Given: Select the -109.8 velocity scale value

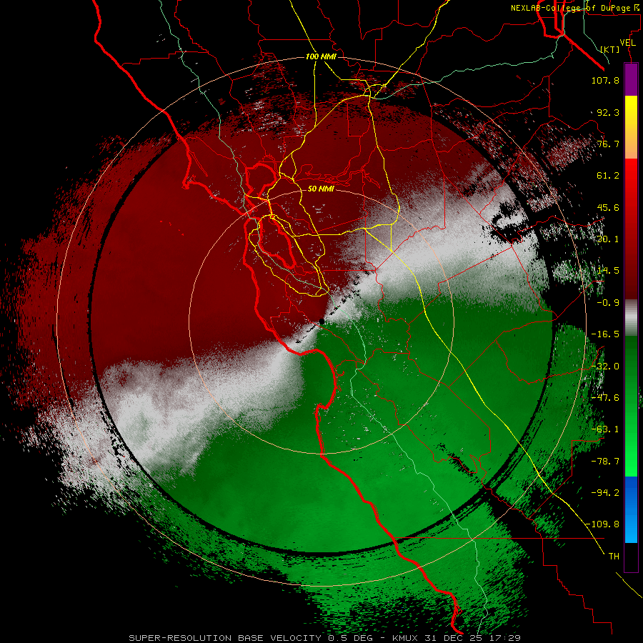Looking at the screenshot, I should 603,524.
